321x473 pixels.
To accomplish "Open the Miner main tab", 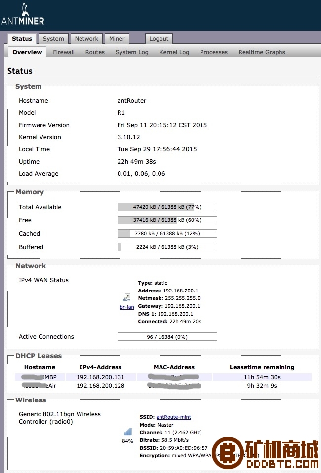I will (117, 39).
